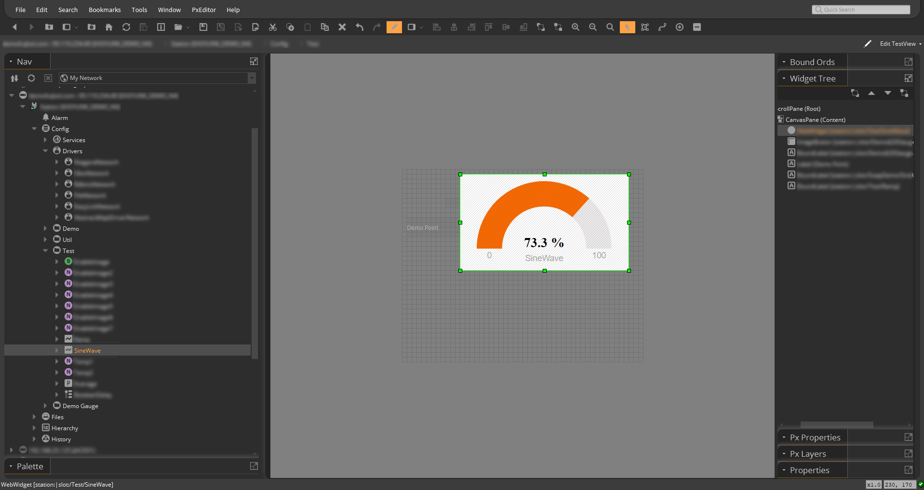Expand the Demo Gauge node

(45, 406)
